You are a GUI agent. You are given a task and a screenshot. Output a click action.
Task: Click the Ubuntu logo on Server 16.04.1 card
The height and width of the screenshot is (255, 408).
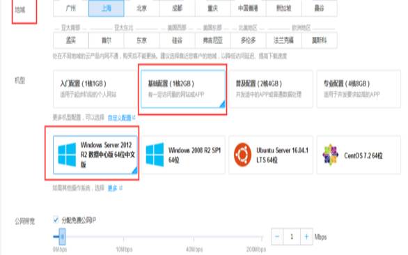click(x=242, y=155)
